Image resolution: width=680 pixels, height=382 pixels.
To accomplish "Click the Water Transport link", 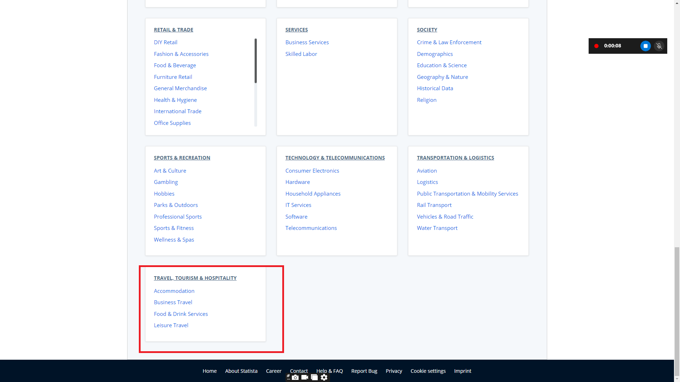I will coord(437,228).
